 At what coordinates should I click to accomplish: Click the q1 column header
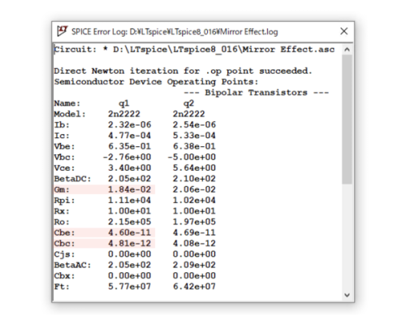coord(124,103)
